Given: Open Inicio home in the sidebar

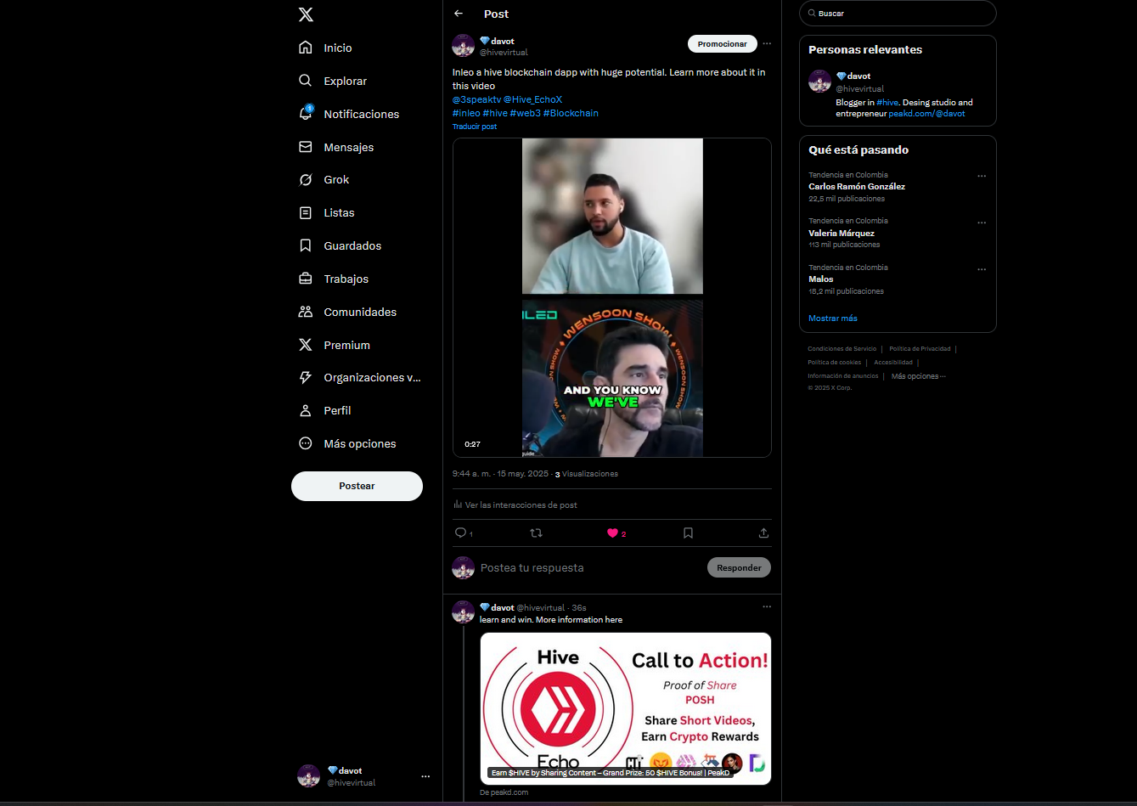Looking at the screenshot, I should (326, 48).
